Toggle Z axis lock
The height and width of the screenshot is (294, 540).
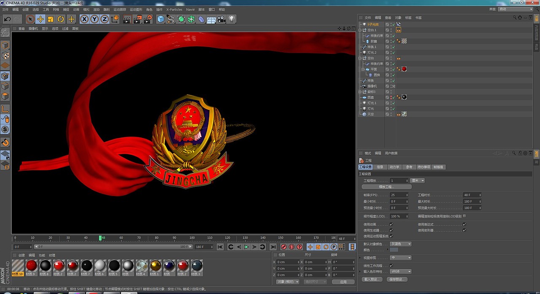point(105,19)
